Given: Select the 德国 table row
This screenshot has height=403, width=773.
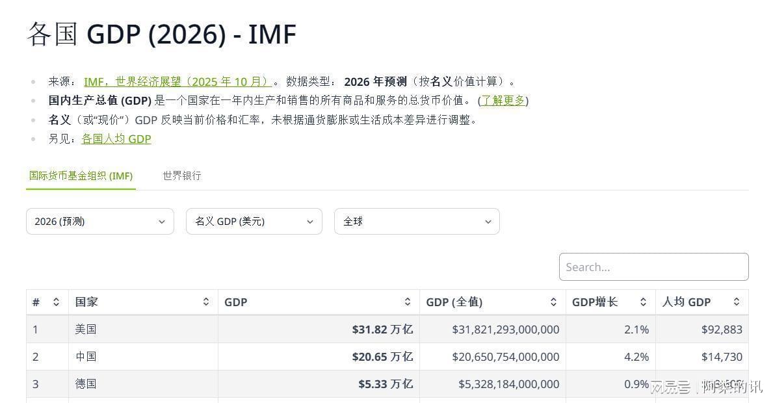Looking at the screenshot, I should coord(86,384).
